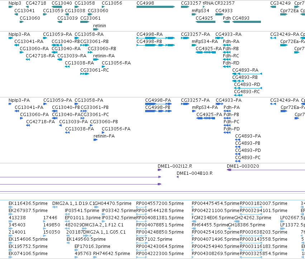Click the EK116436.5prime EST label

(28, 203)
